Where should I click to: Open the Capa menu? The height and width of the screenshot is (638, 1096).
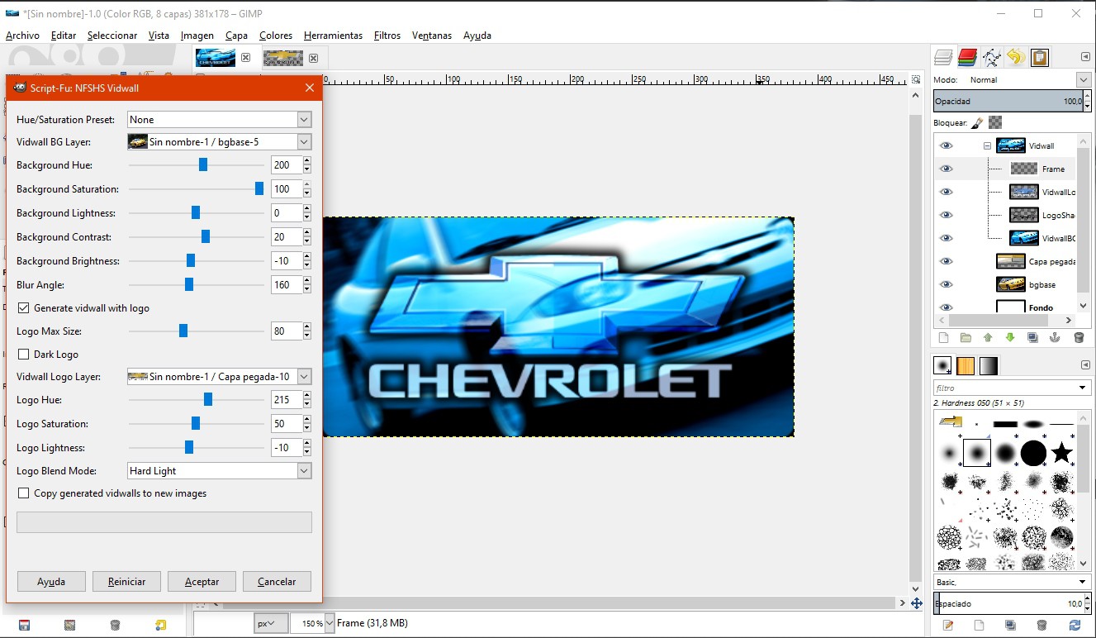(236, 36)
